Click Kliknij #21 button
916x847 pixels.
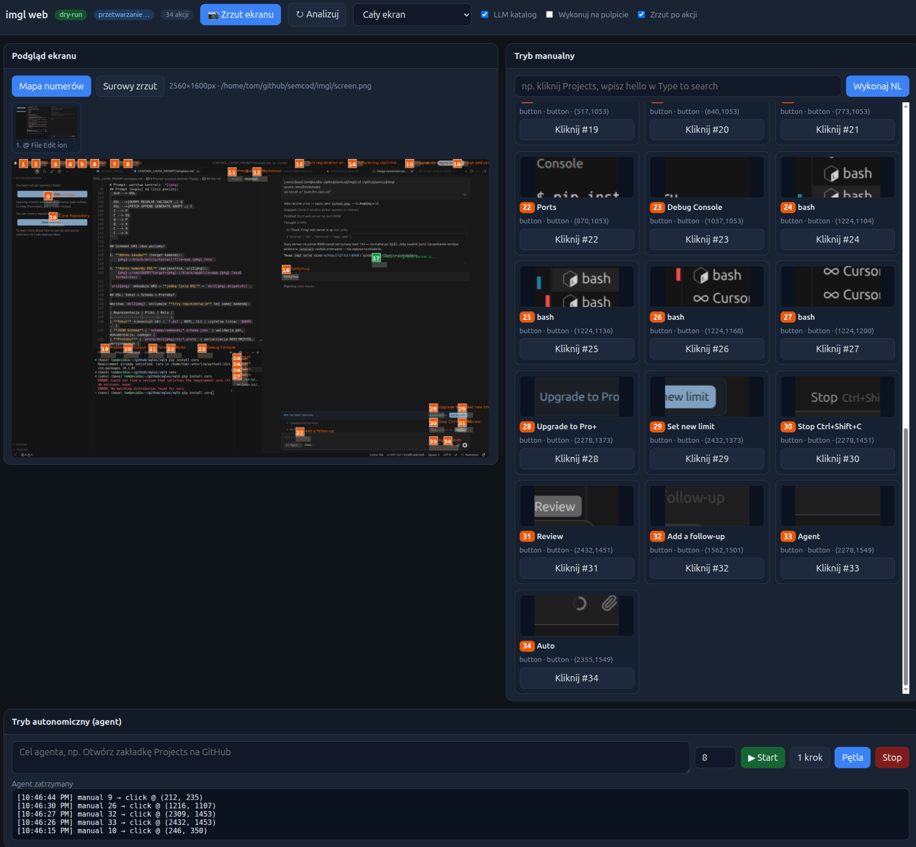837,130
